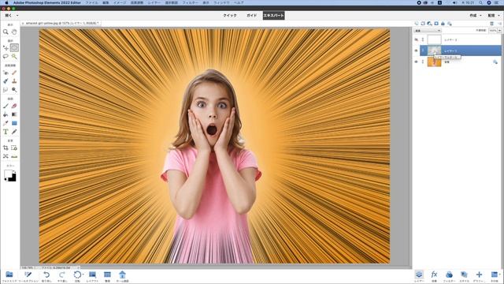Select the Pencil tool
504x284 pixels.
tap(14, 132)
